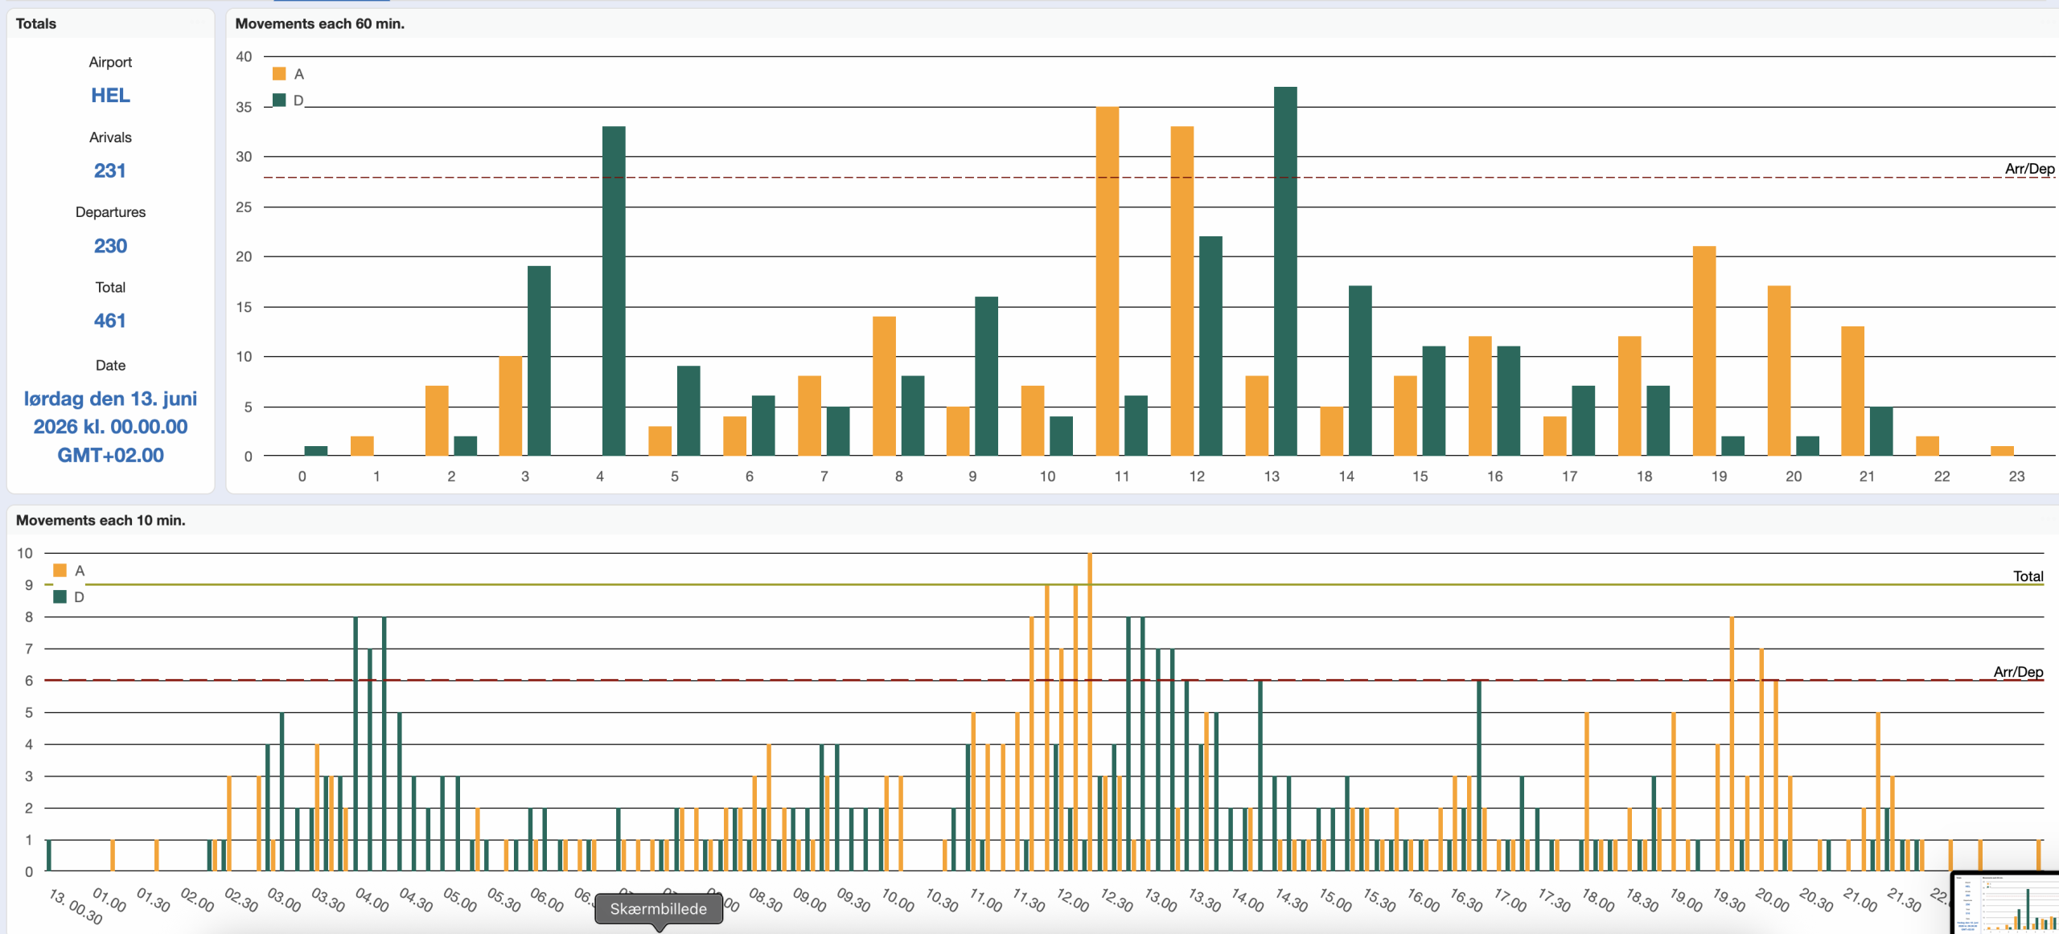
Task: Click the Arr/Dep limit label in hourly chart
Action: [x=2028, y=169]
